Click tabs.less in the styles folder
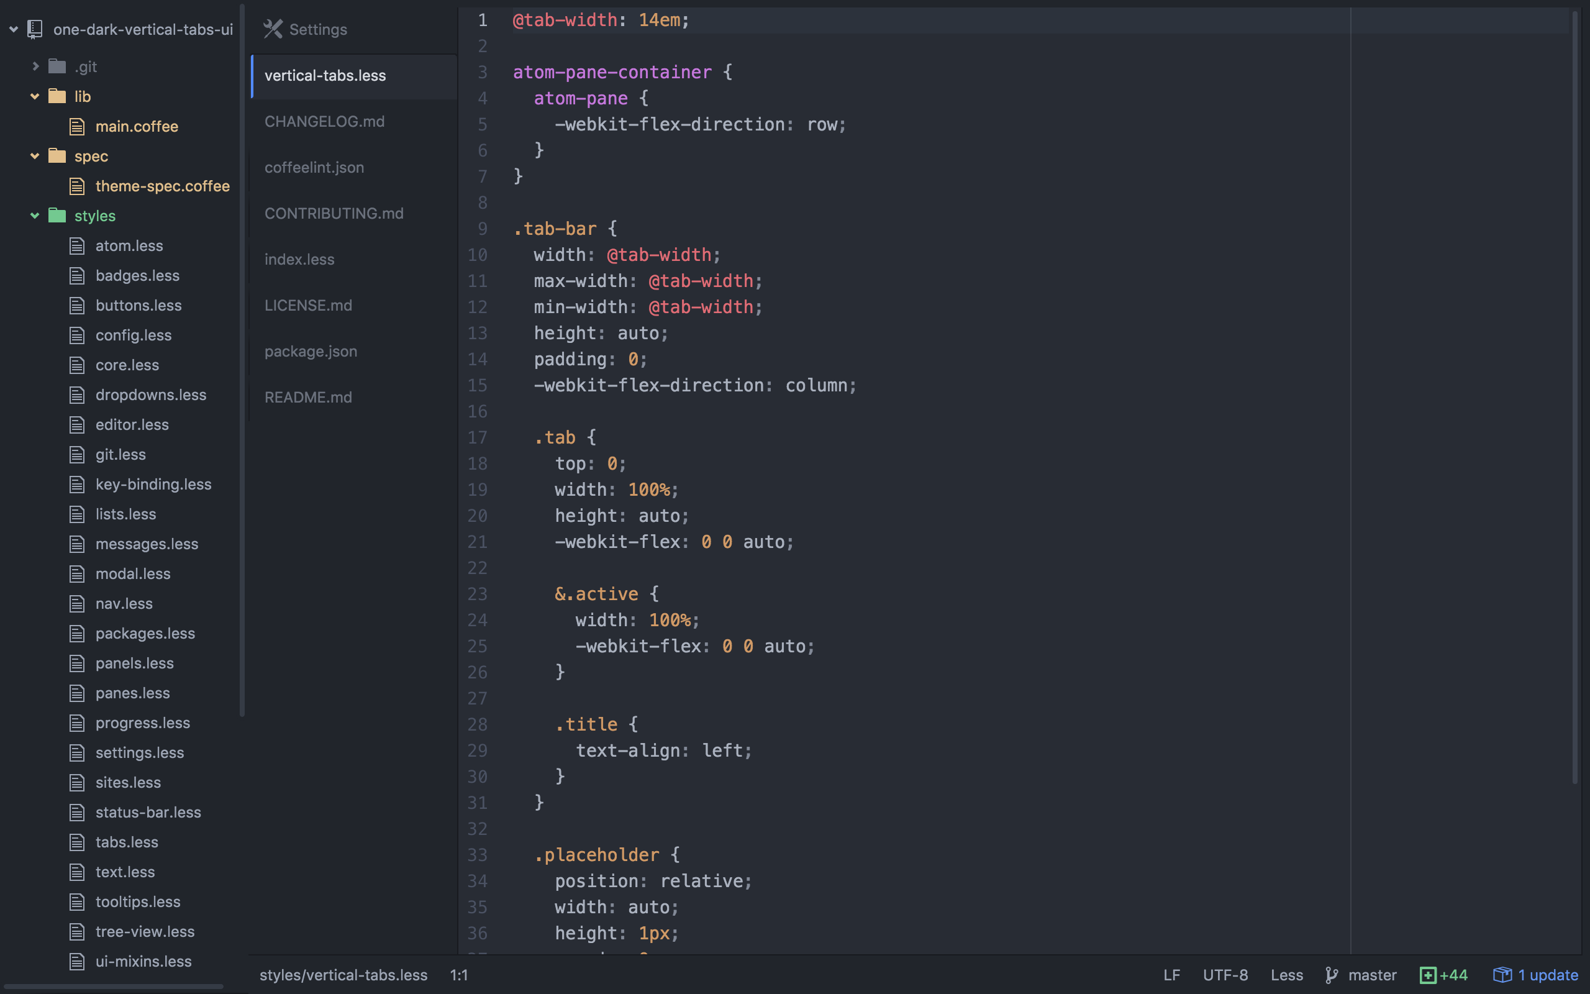 [x=126, y=842]
